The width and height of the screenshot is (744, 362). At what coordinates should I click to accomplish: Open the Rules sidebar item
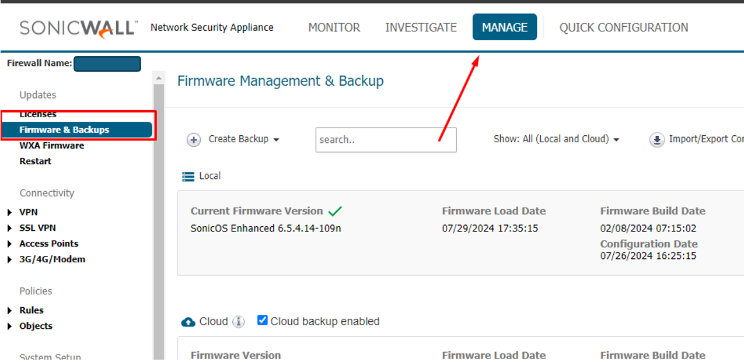click(x=32, y=311)
